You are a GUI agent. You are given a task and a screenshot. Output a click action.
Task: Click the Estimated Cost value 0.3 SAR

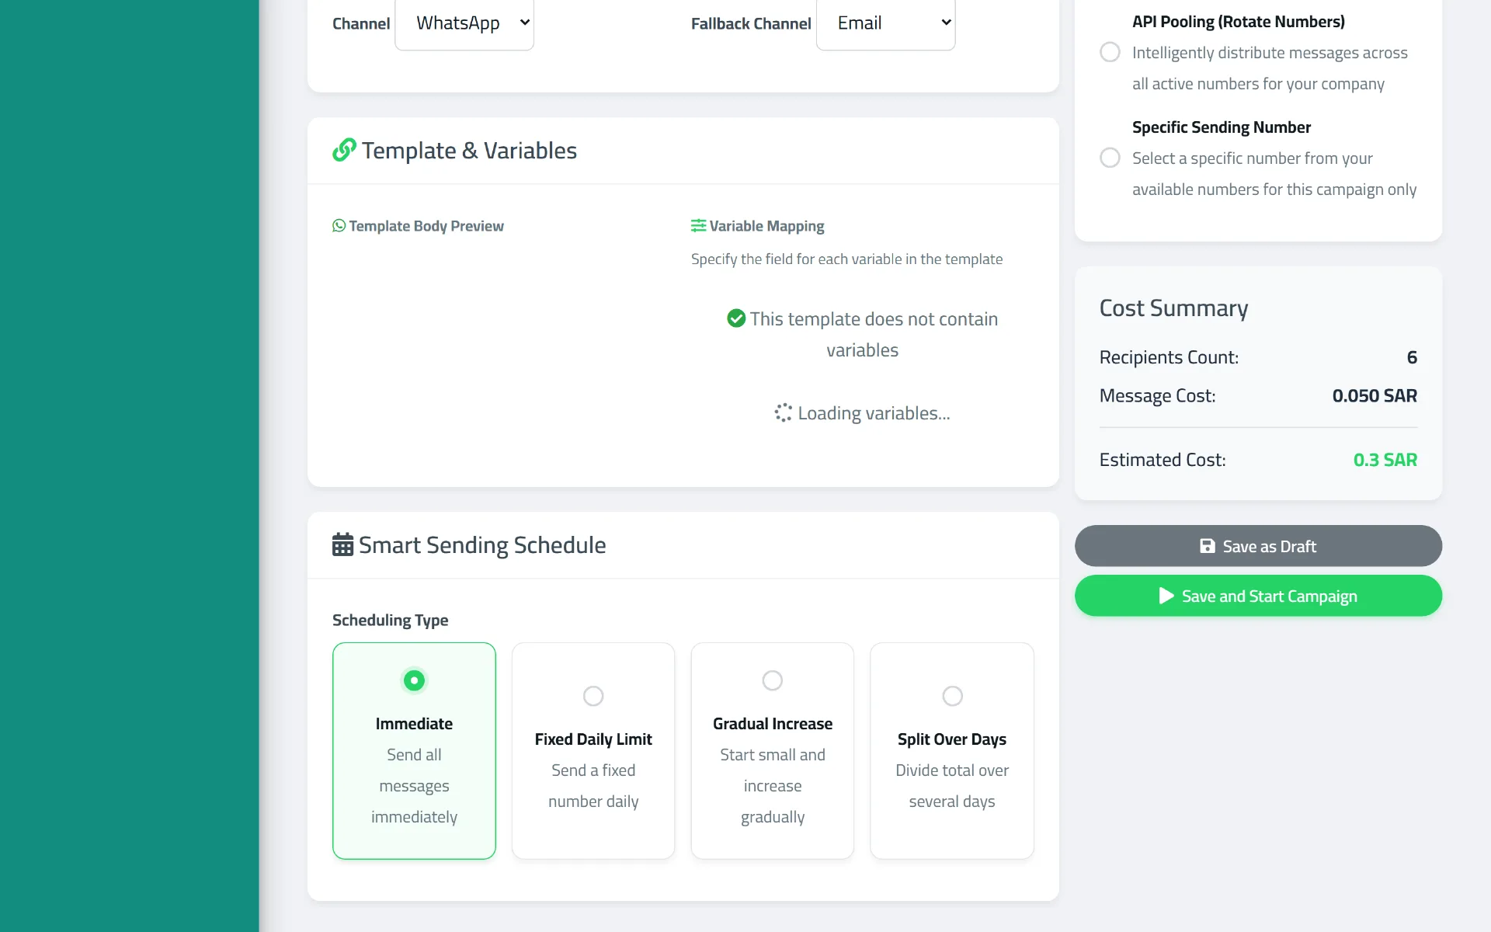[1385, 460]
